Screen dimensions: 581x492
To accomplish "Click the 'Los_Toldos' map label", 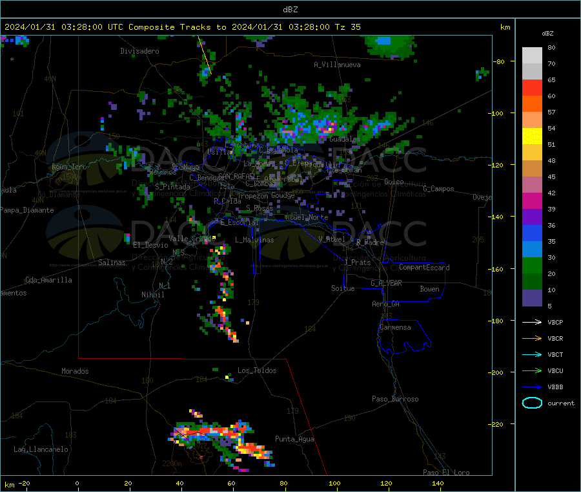I will click(x=257, y=370).
